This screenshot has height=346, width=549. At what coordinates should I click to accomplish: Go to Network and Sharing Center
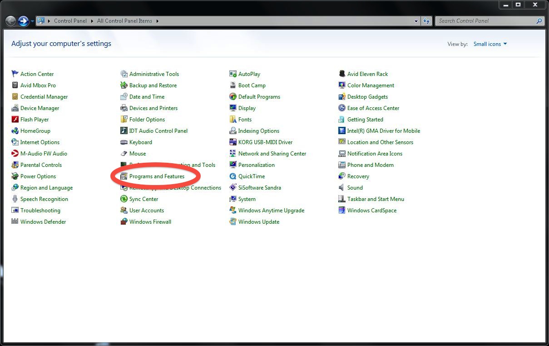coord(272,154)
